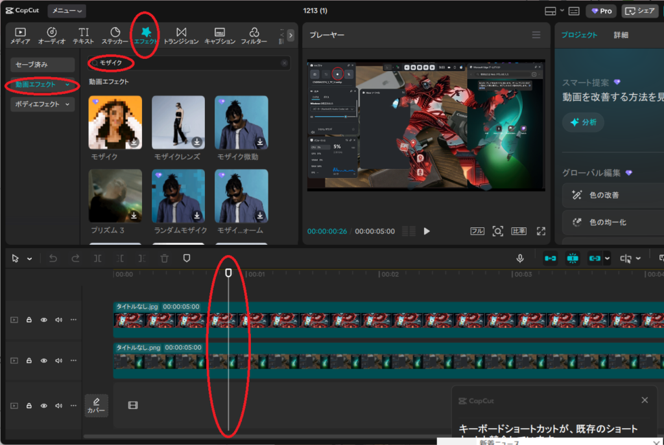The height and width of the screenshot is (445, 664).
Task: Click the split clip icon in timeline toolbar
Action: pos(97,258)
